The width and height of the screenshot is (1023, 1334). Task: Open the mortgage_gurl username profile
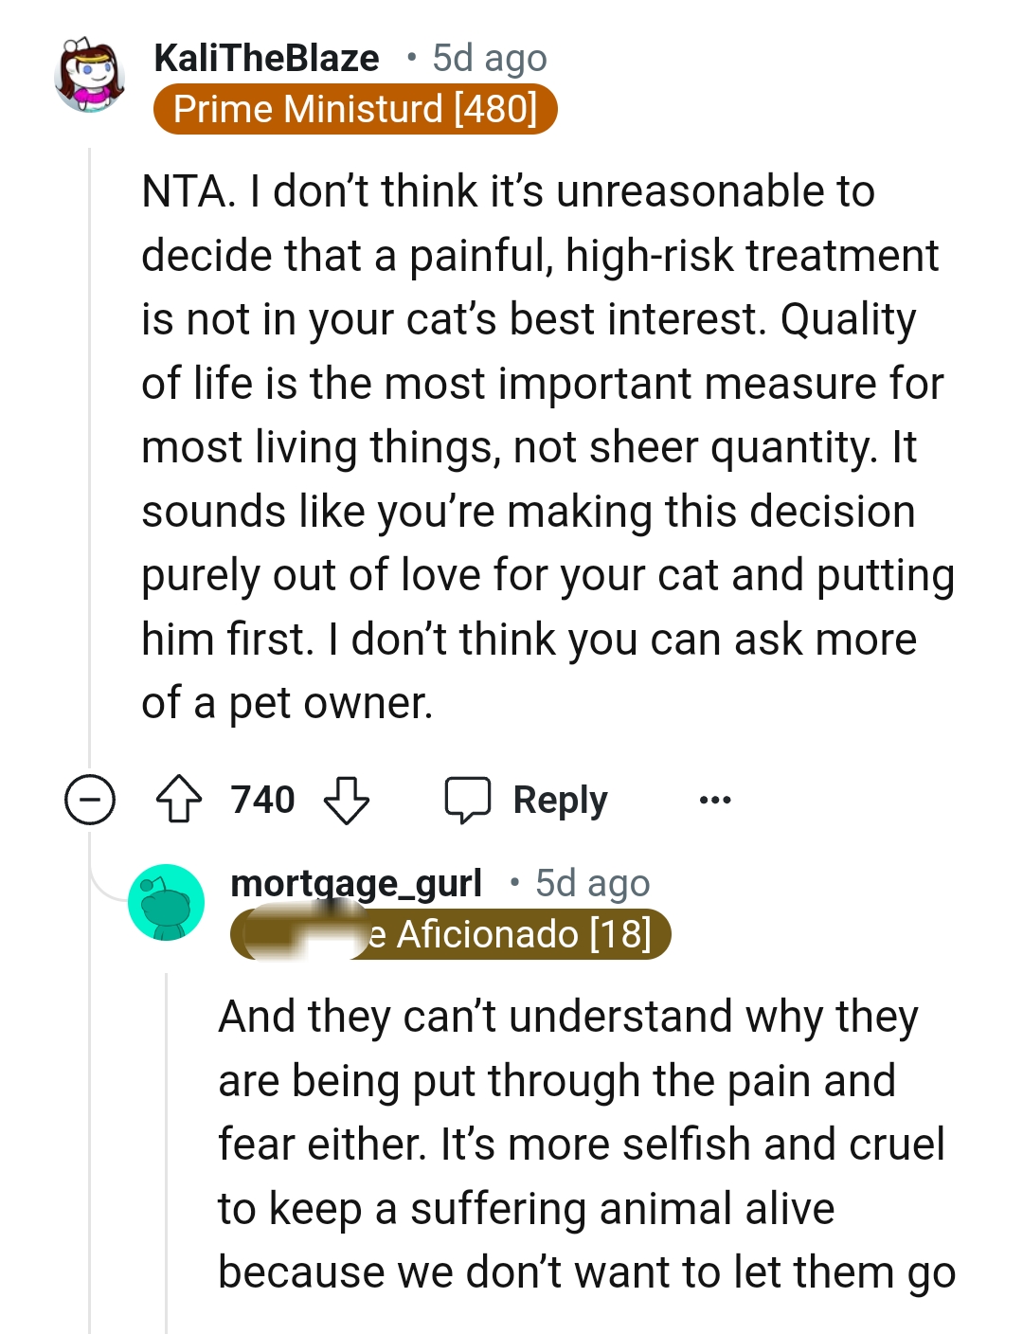click(356, 883)
